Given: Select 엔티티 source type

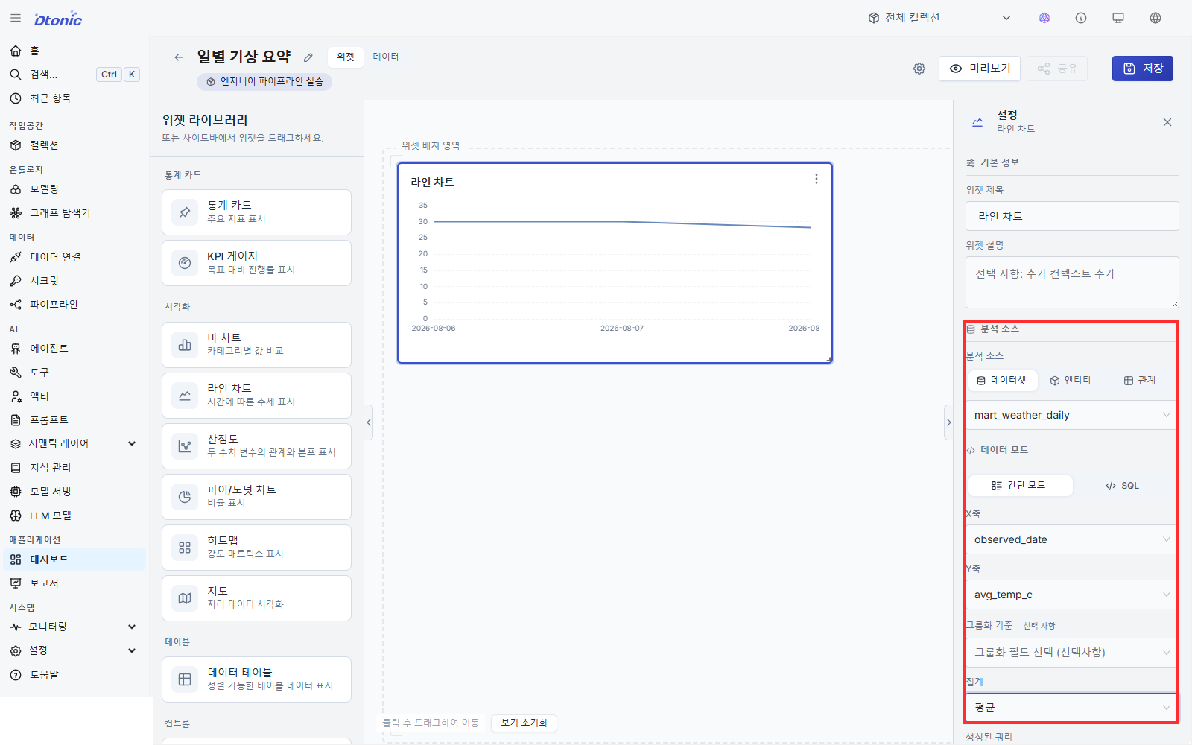Looking at the screenshot, I should (x=1071, y=380).
